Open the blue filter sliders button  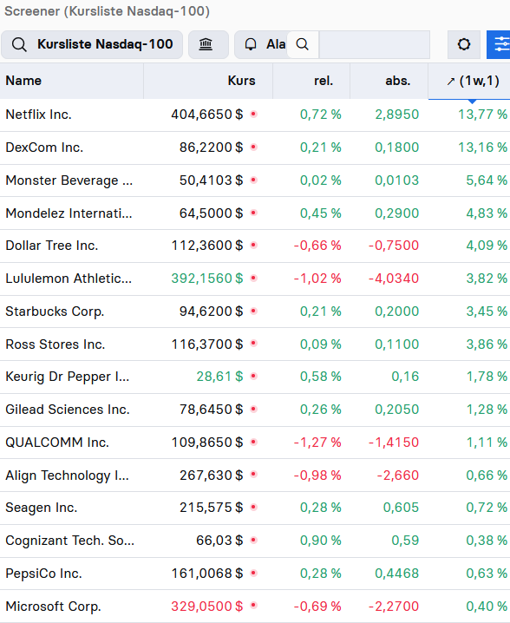[x=499, y=44]
